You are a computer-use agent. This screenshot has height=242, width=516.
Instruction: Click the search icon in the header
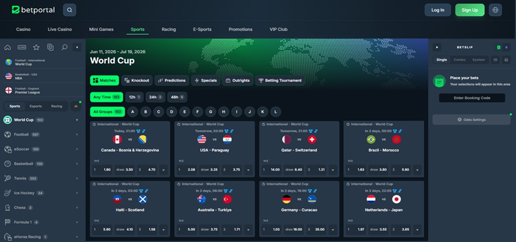pos(69,10)
